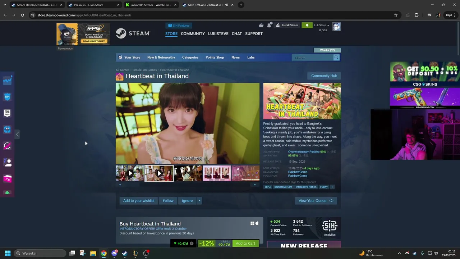Click the Immersive Sim tag
The image size is (460, 259).
pos(283,187)
